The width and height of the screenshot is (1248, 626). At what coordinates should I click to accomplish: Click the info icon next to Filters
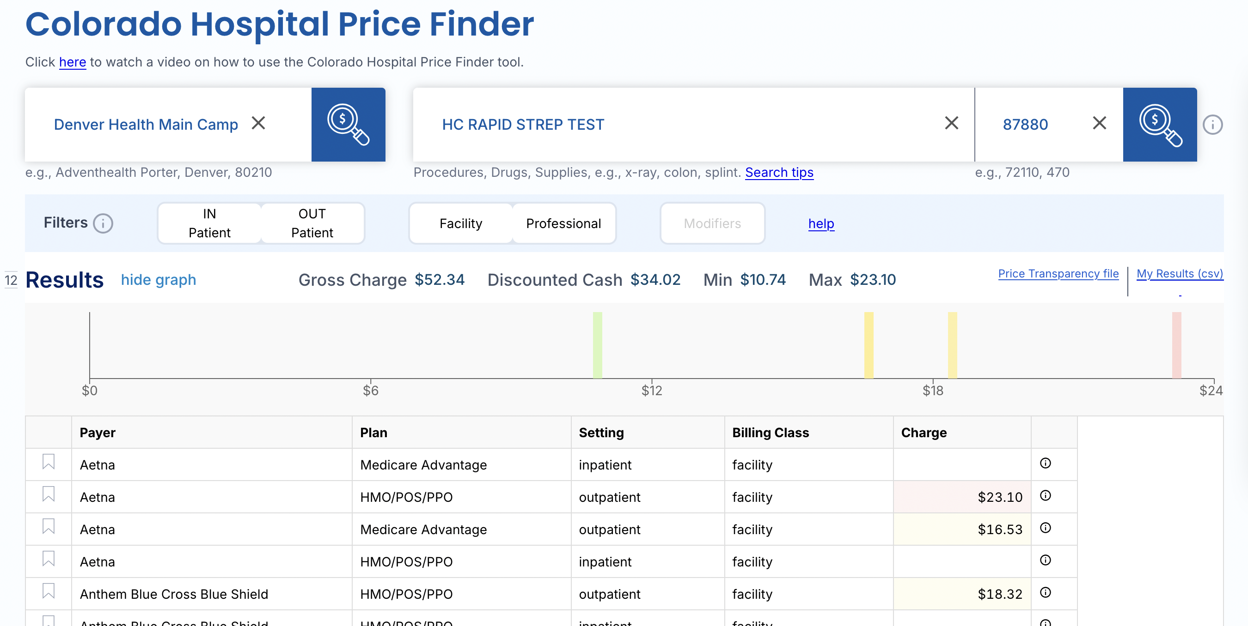[x=103, y=223]
